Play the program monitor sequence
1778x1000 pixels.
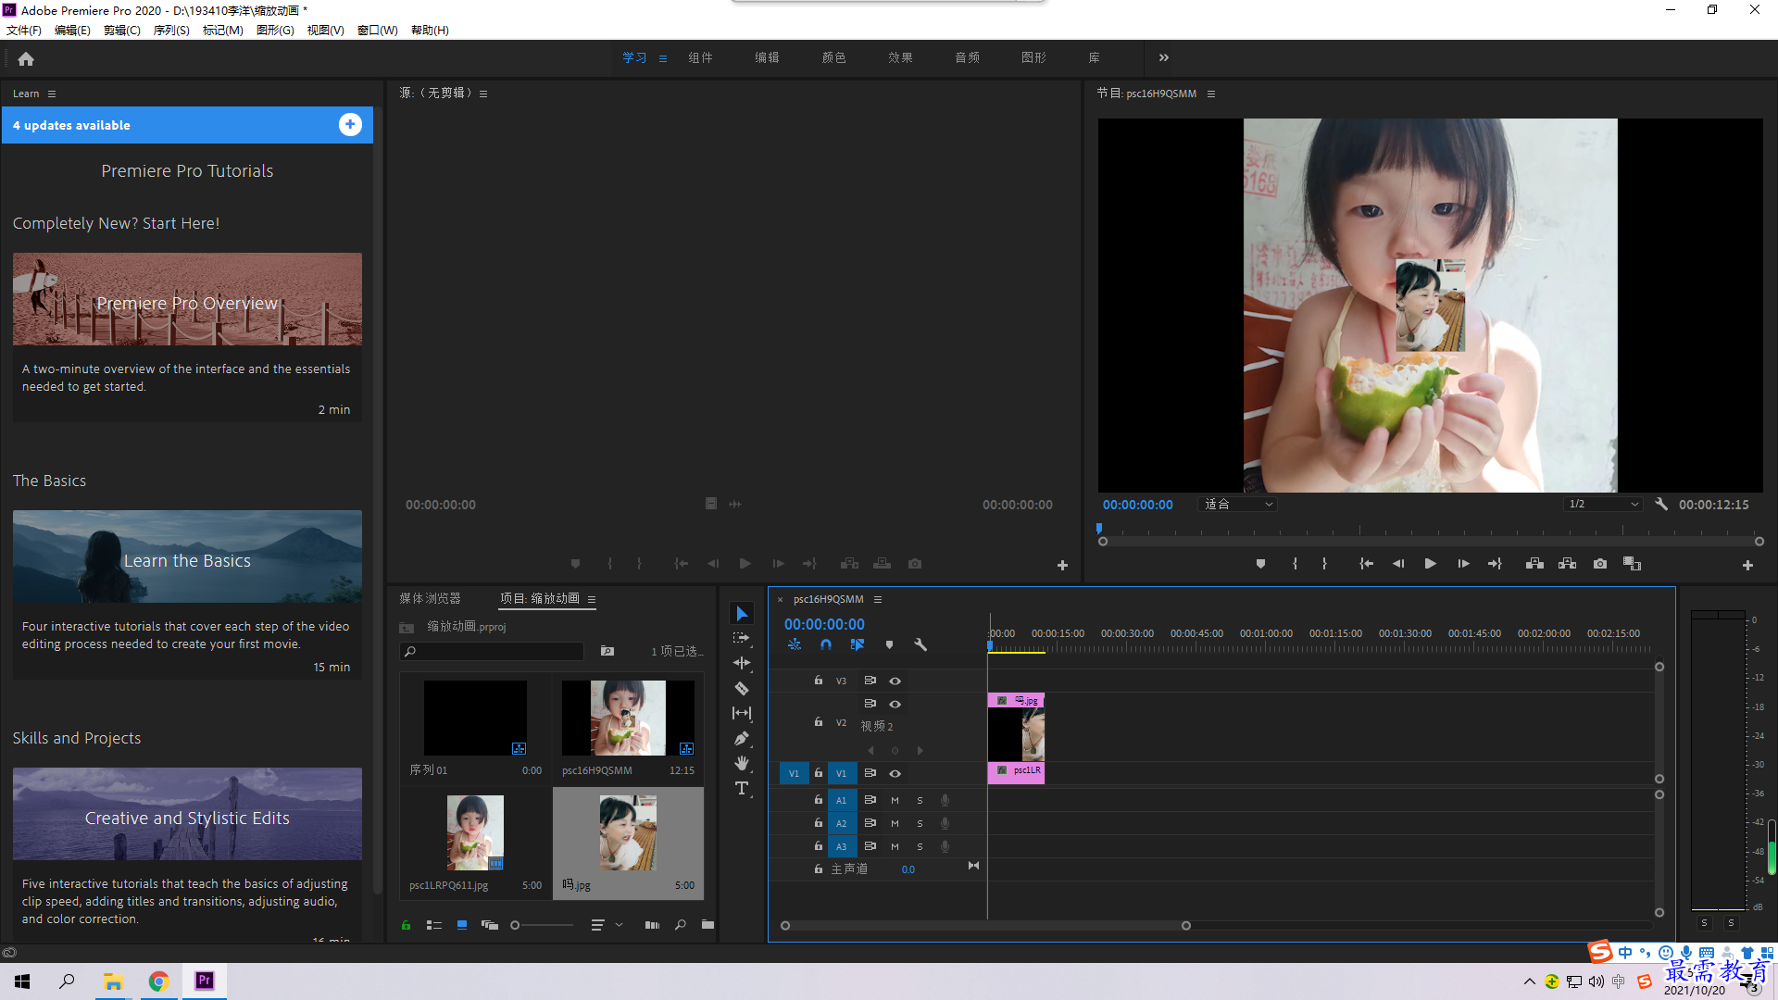pyautogui.click(x=1430, y=564)
